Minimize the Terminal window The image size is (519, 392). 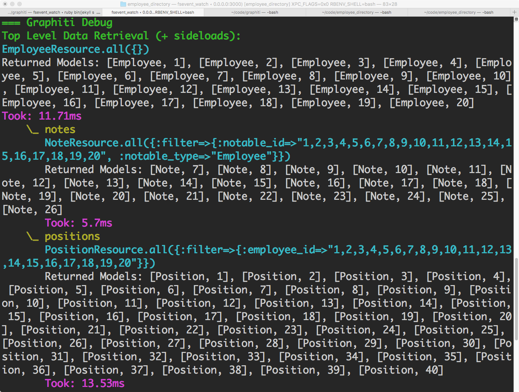click(12, 4)
